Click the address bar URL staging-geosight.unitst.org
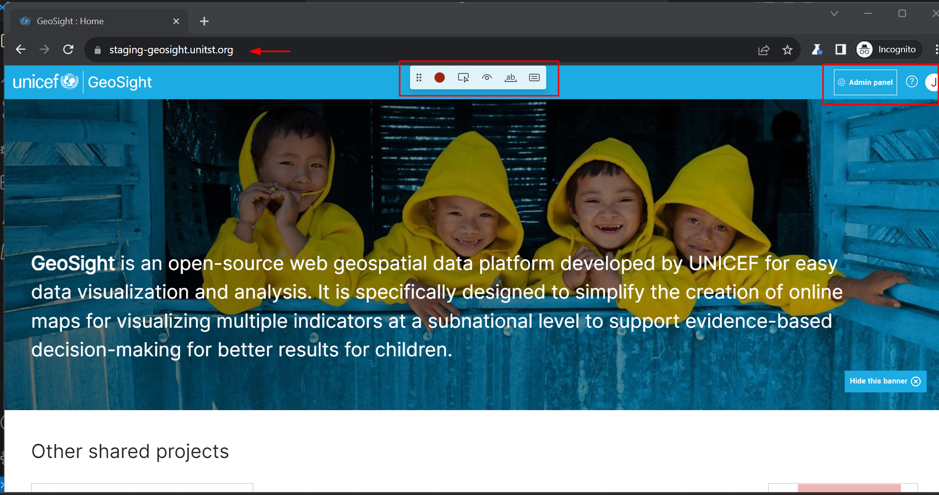 click(x=171, y=50)
